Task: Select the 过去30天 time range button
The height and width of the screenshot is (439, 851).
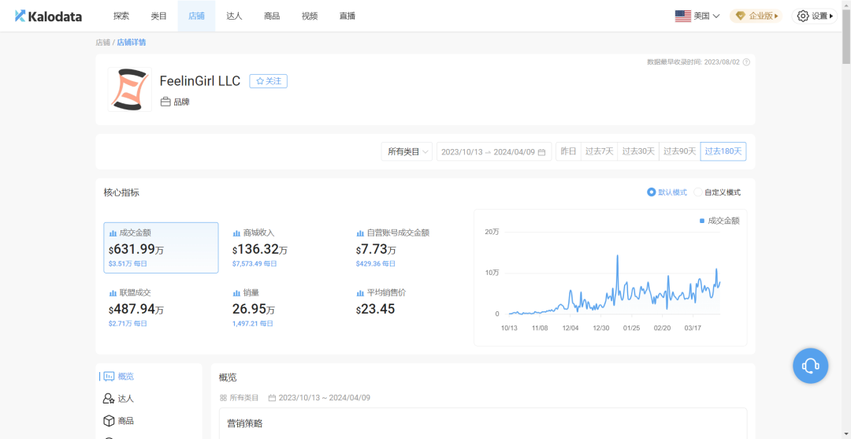Action: pos(638,152)
